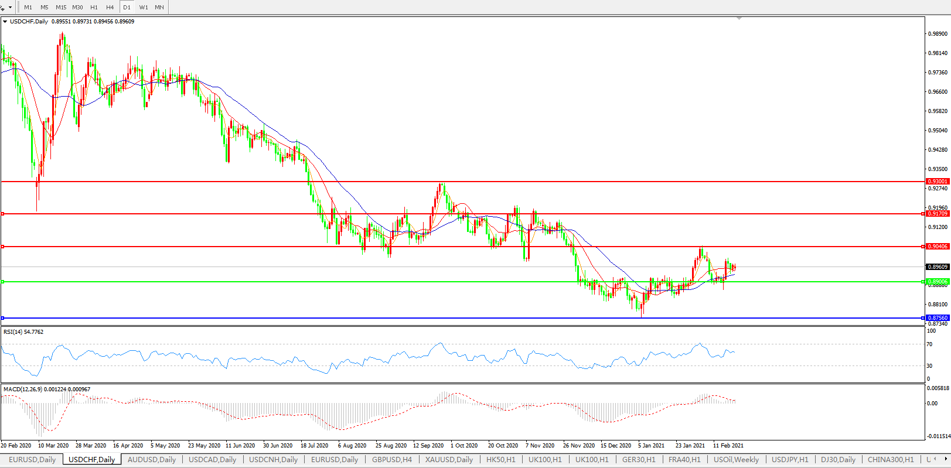The image size is (951, 468).
Task: Select the green line's left anchor point
Action: (x=3, y=282)
